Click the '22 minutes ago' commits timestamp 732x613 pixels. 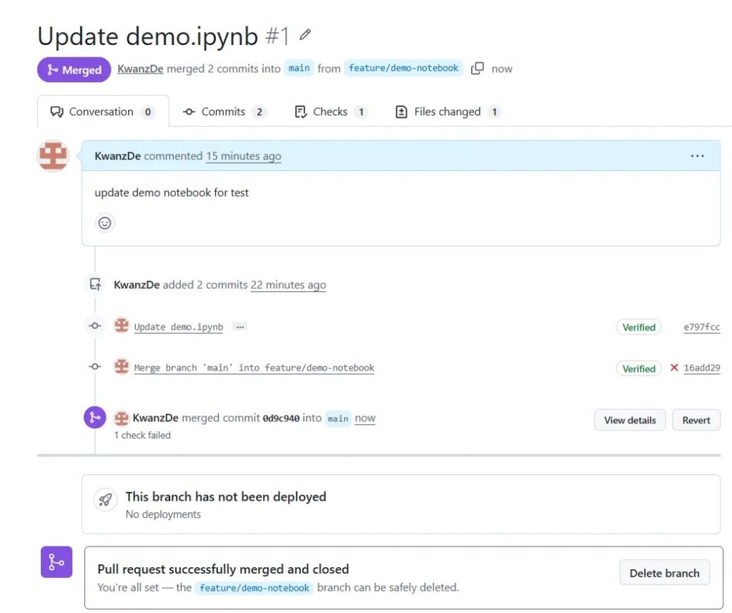[288, 285]
